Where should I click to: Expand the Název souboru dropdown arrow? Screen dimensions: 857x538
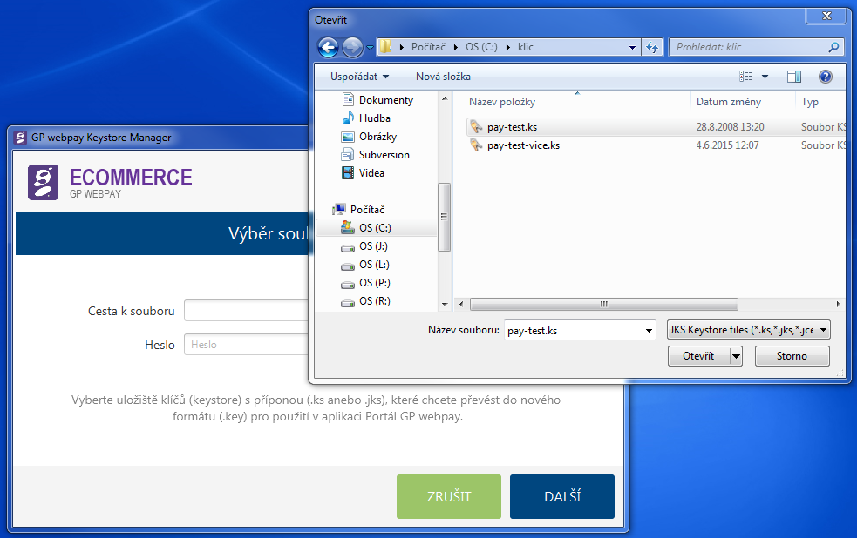point(649,330)
